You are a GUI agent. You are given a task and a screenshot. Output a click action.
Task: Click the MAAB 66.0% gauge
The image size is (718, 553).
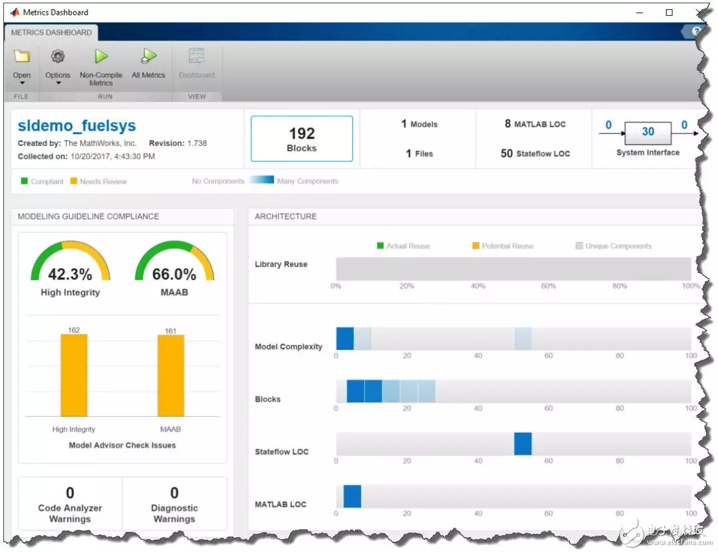(174, 270)
